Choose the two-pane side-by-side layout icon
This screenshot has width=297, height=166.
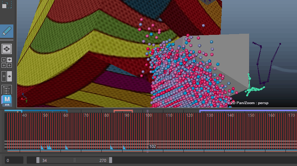point(7,76)
